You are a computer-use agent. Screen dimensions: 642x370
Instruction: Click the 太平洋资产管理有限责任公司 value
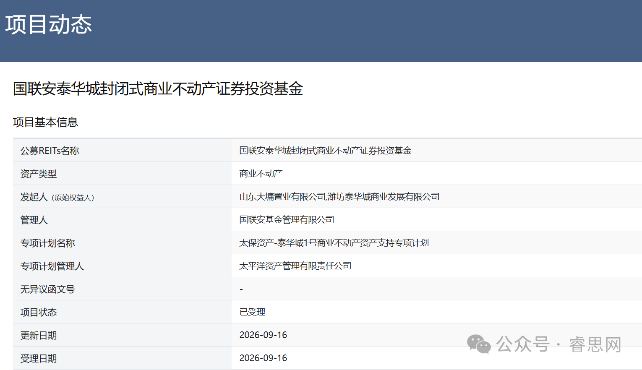[x=295, y=266]
